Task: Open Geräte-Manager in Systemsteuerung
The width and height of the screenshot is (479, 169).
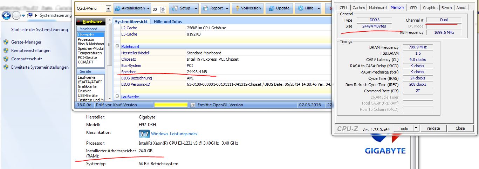Action: 26,42
